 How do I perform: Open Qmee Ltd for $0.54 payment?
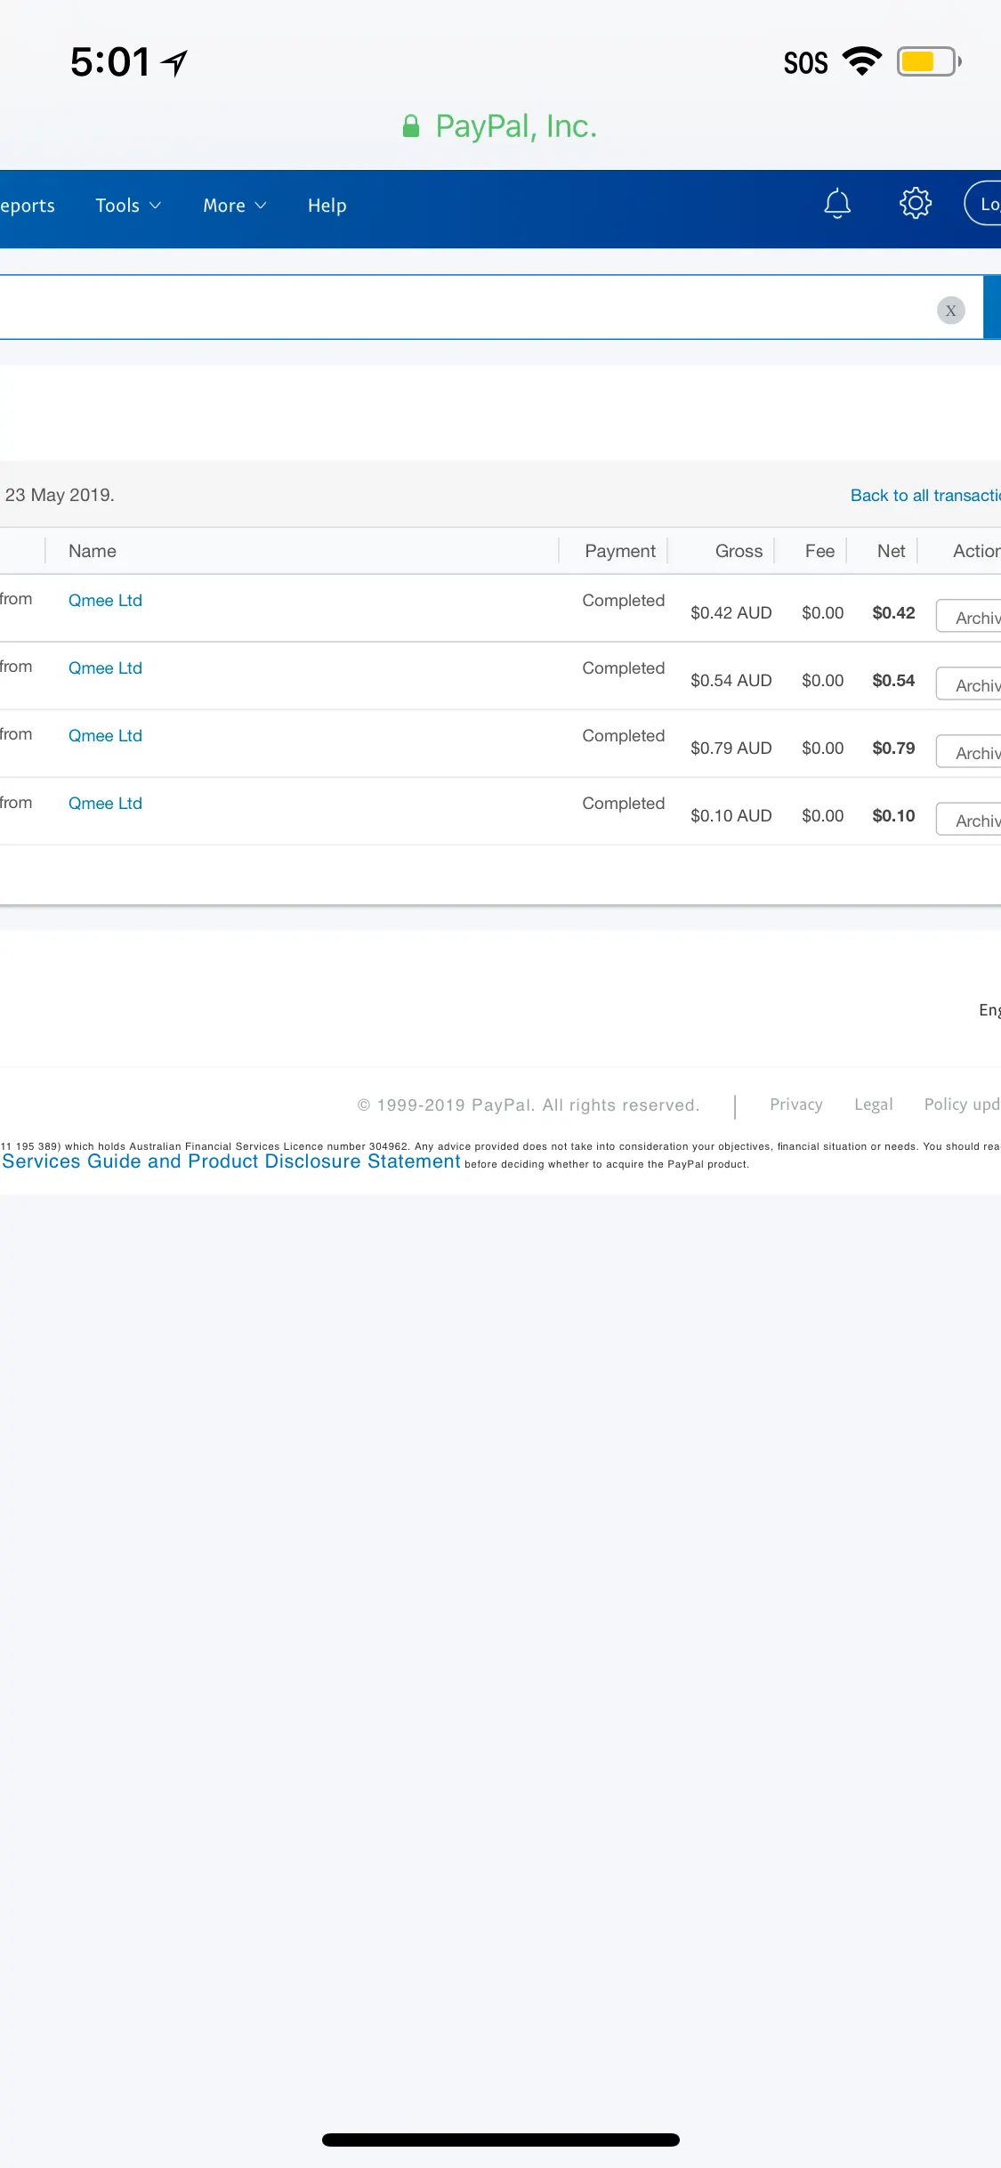[x=105, y=668]
